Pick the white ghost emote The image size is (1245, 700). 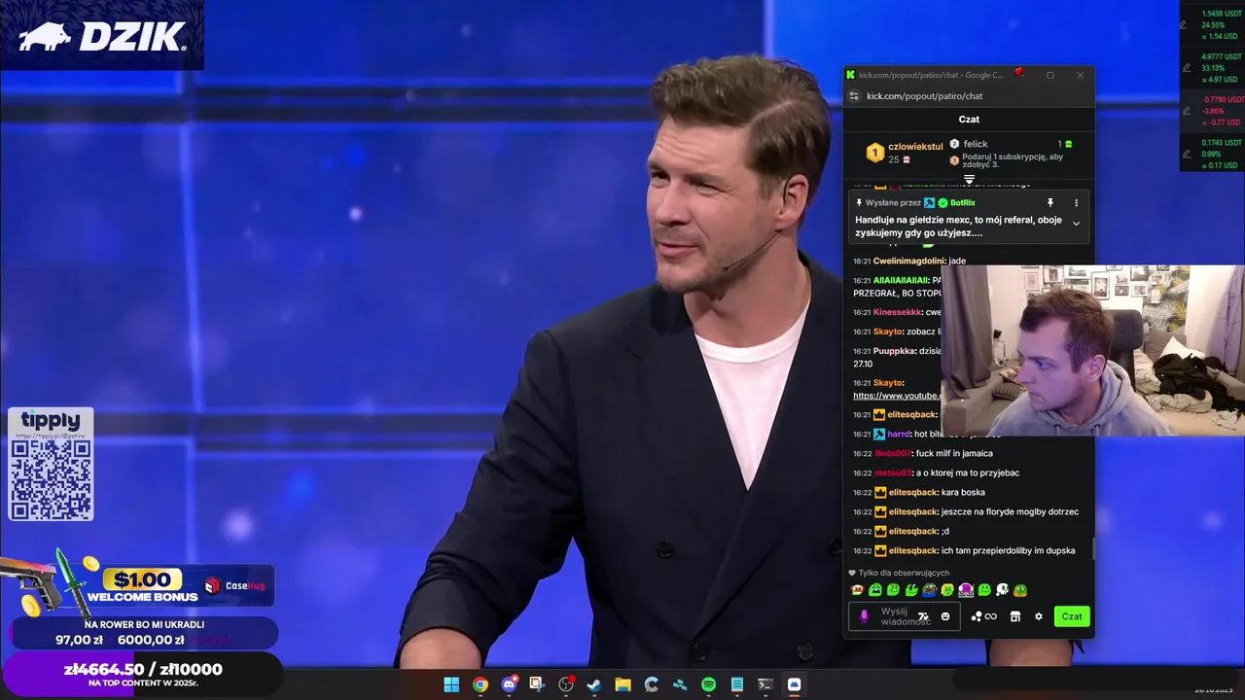point(1002,589)
